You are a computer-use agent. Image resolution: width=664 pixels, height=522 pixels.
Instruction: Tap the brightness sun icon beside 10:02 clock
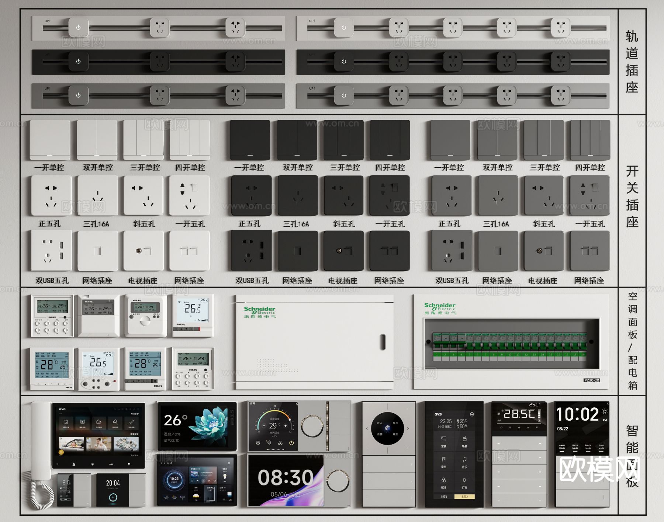click(x=605, y=411)
